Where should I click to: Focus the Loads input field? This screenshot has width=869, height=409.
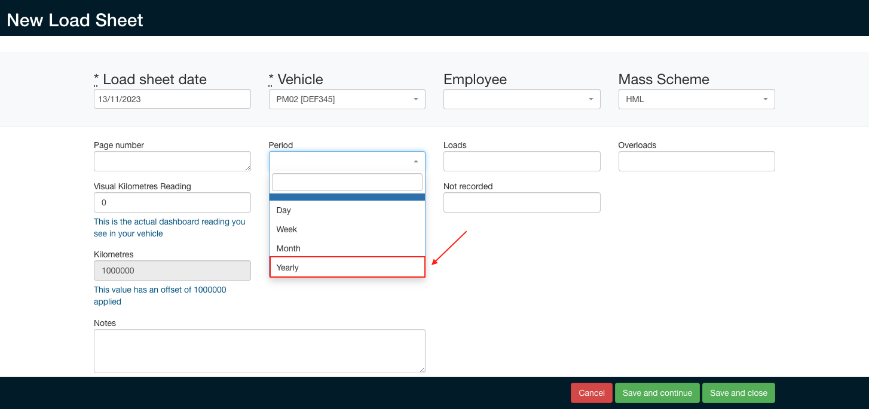pyautogui.click(x=521, y=161)
